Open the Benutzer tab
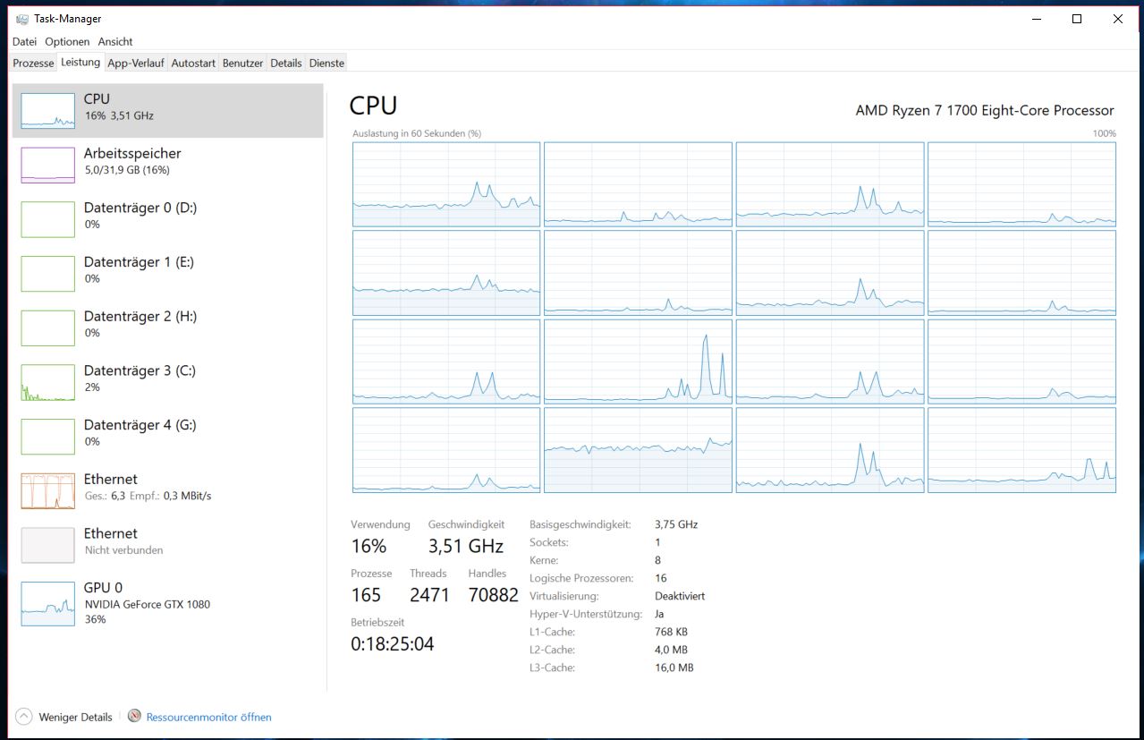This screenshot has width=1144, height=740. (243, 64)
